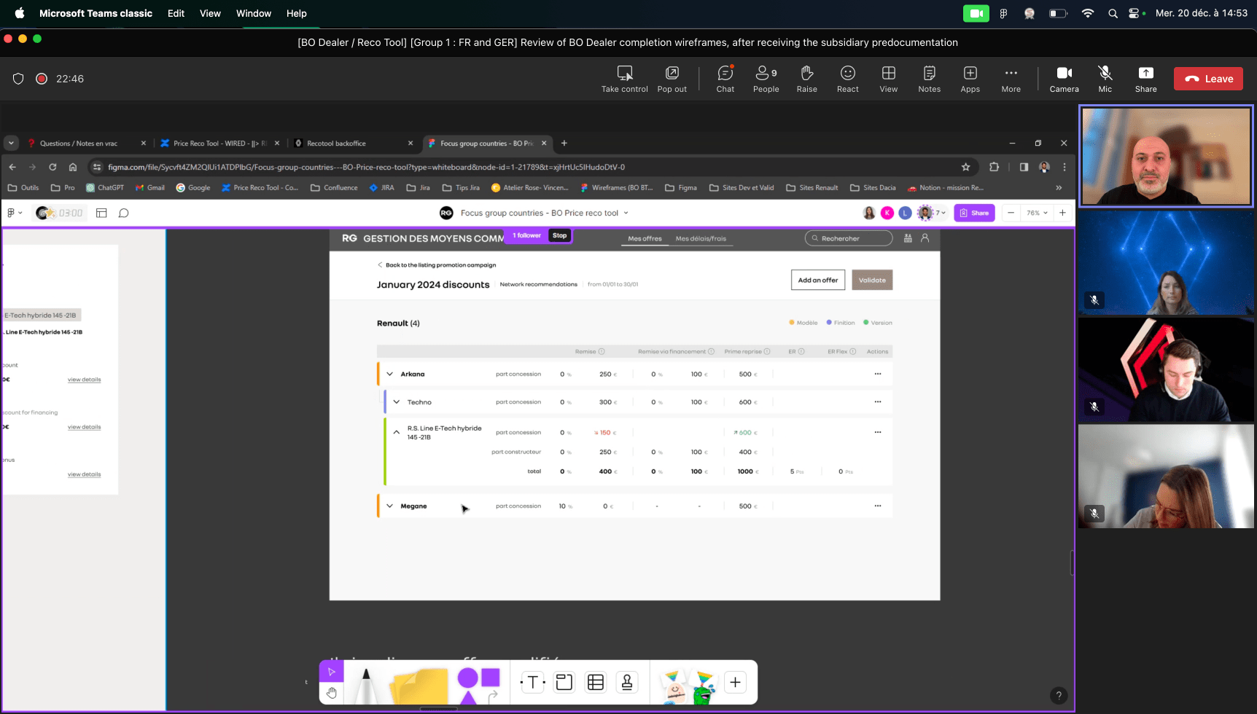This screenshot has width=1257, height=714.
Task: Open the 76% zoom dropdown
Action: click(1037, 213)
